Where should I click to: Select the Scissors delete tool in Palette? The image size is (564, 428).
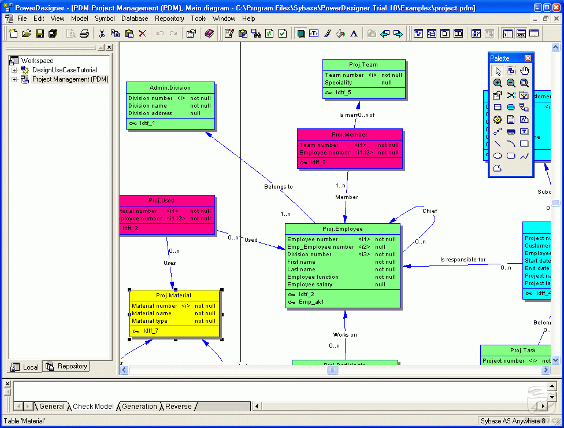pyautogui.click(x=511, y=95)
